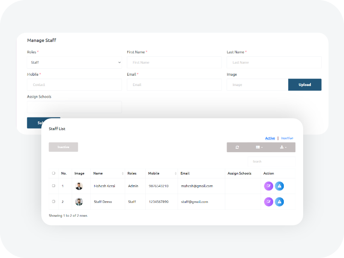Screen dimensions: 344x258
Task: Click Mahesh Kerai's profile photo
Action: pos(79,186)
